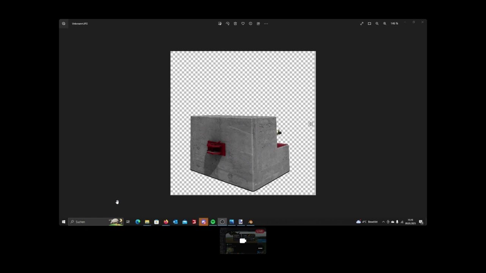Screen dimensions: 486x273
Task: Open Spotify from the taskbar
Action: coord(213,222)
